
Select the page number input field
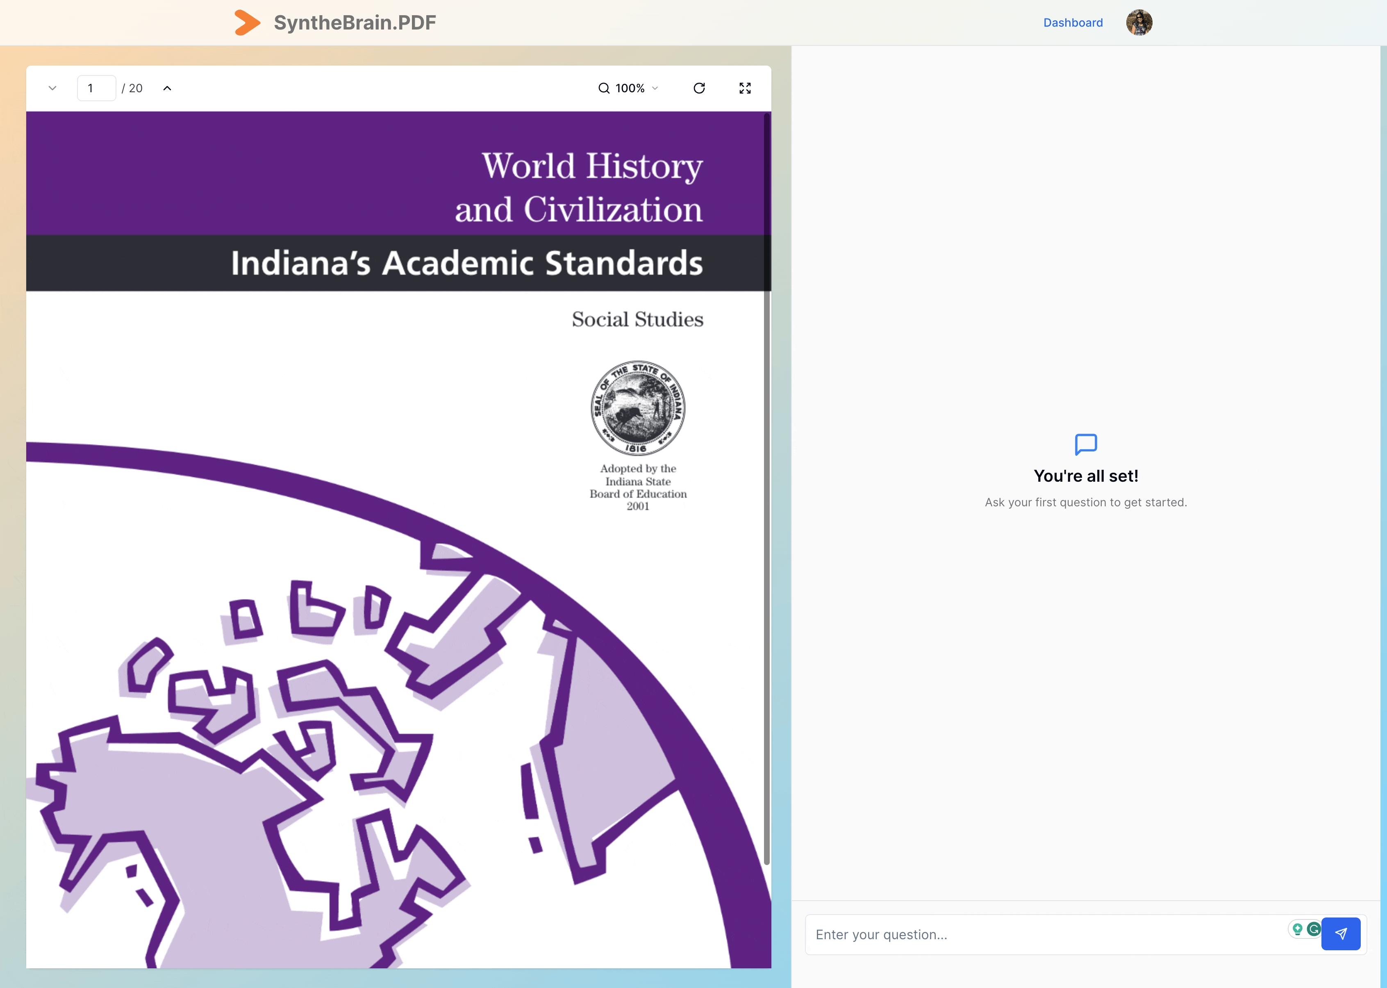point(97,88)
